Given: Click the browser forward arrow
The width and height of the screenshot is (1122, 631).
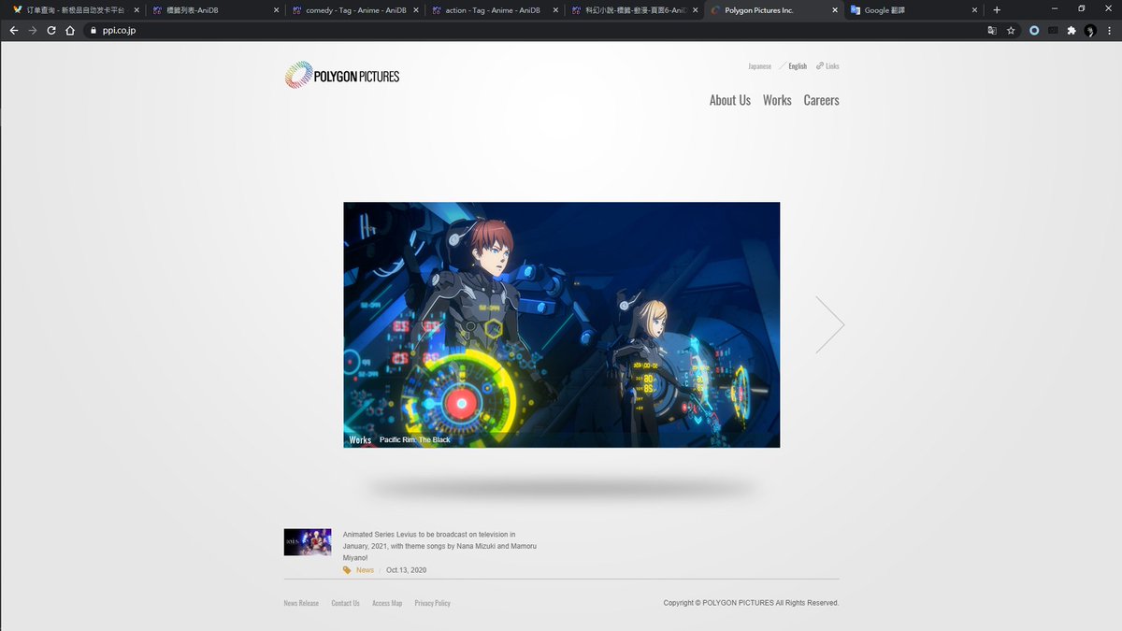Looking at the screenshot, I should coord(33,30).
